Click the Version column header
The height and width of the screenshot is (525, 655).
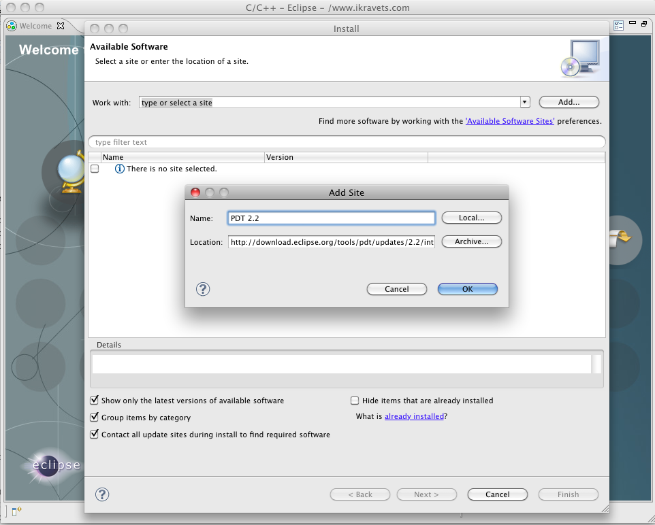347,157
